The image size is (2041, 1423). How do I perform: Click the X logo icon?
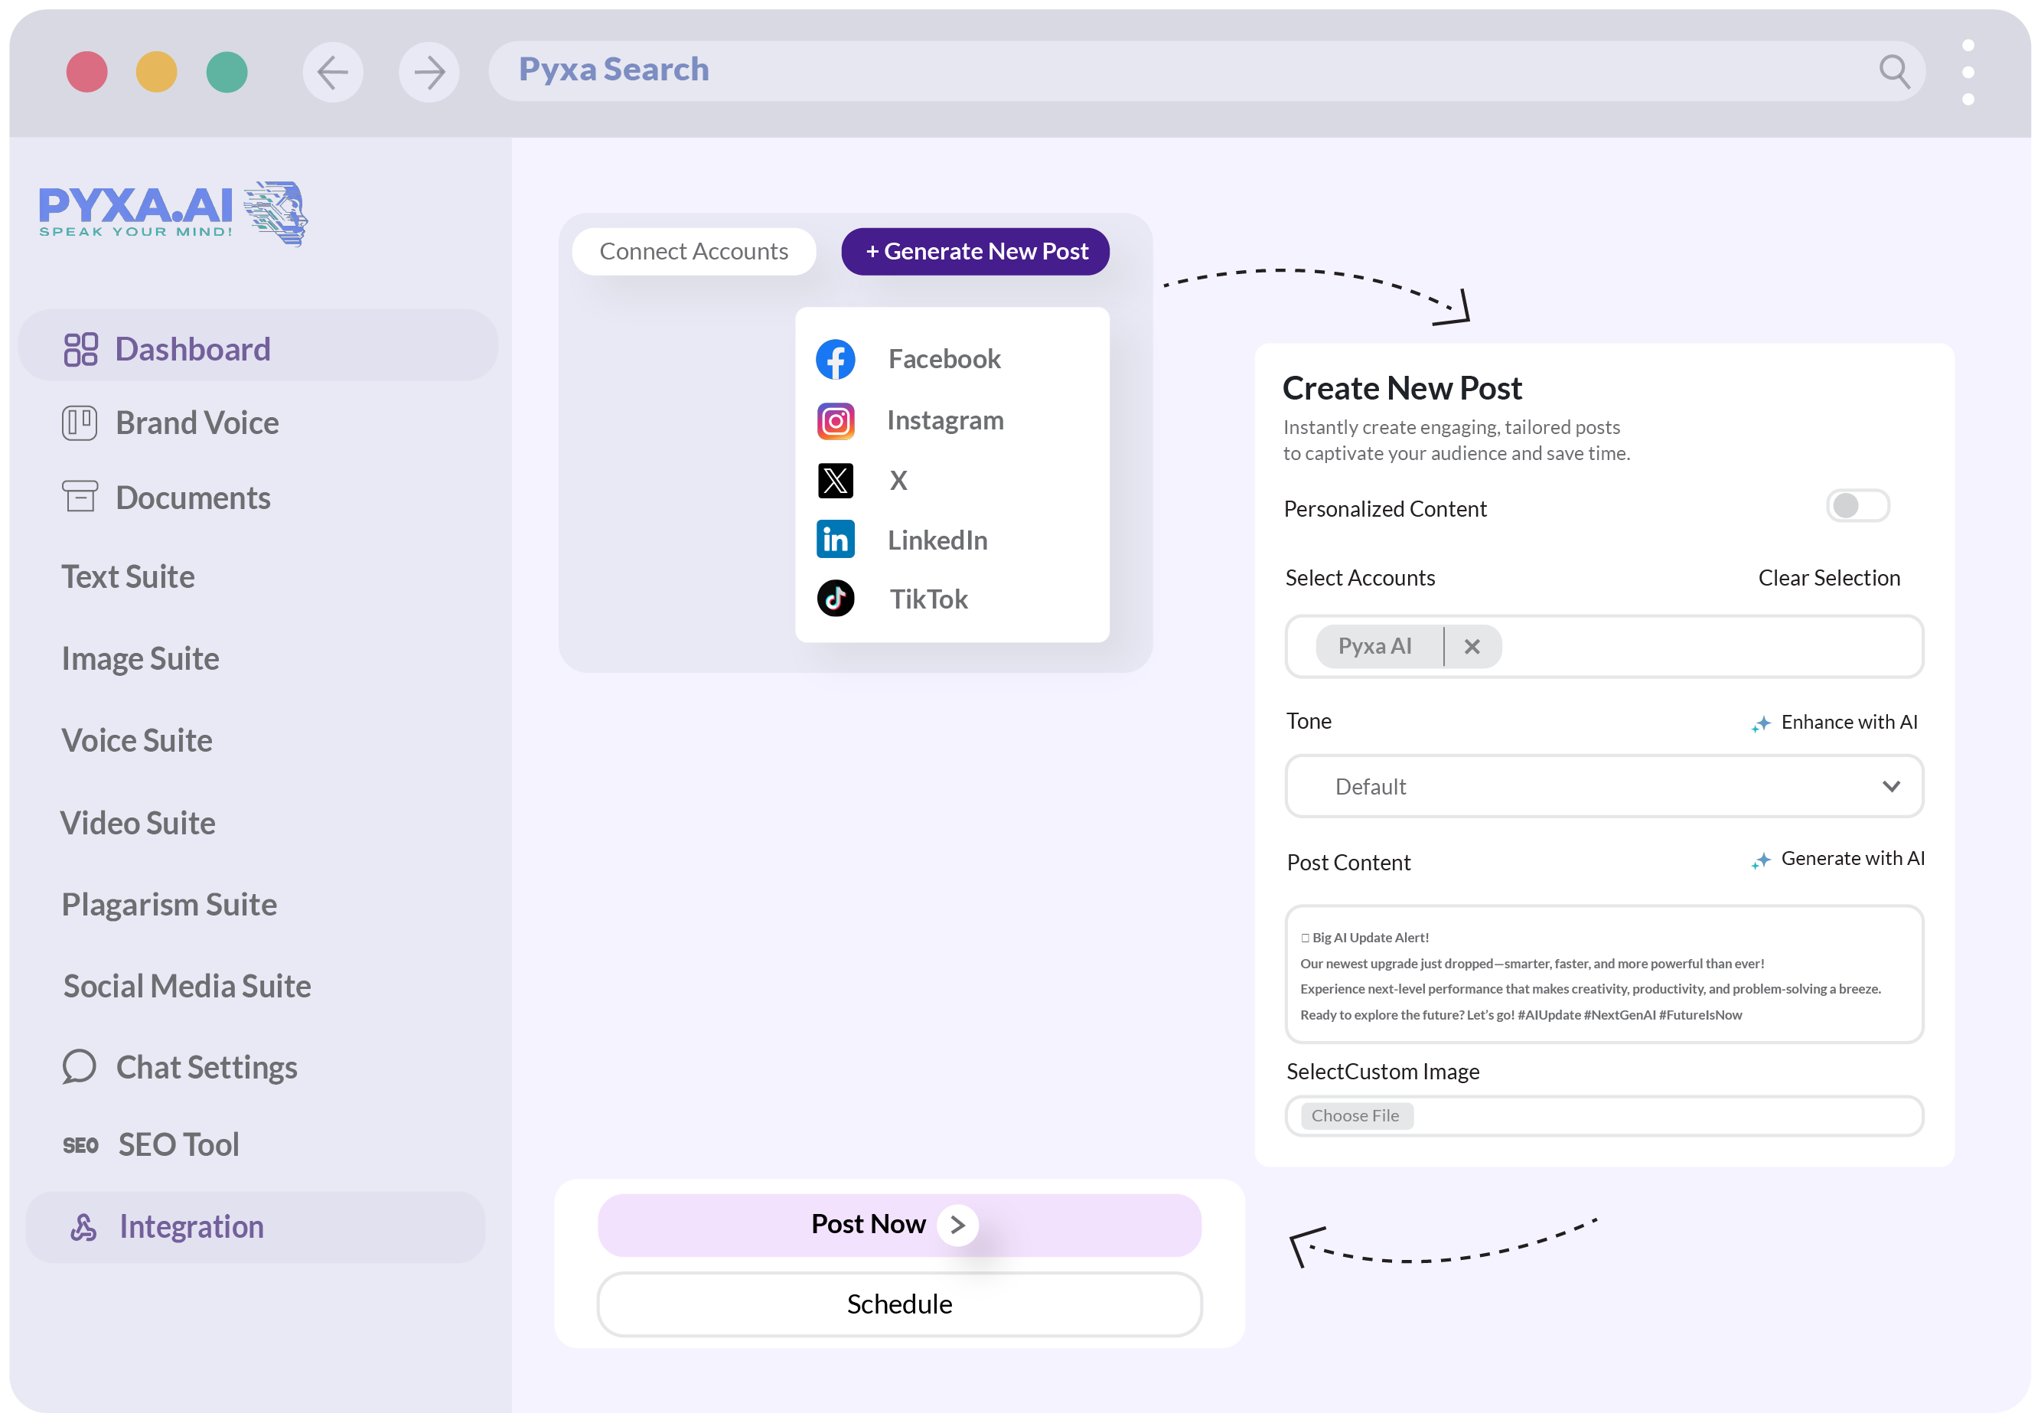pyautogui.click(x=836, y=480)
